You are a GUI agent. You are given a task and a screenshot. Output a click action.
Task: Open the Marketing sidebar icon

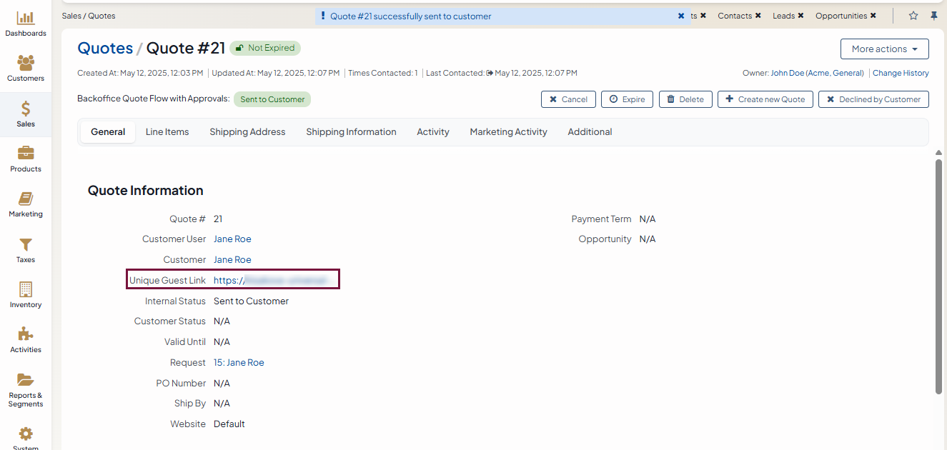[26, 199]
